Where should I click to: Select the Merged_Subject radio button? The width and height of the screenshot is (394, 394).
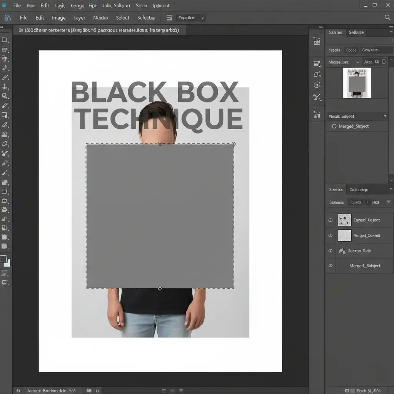point(334,126)
